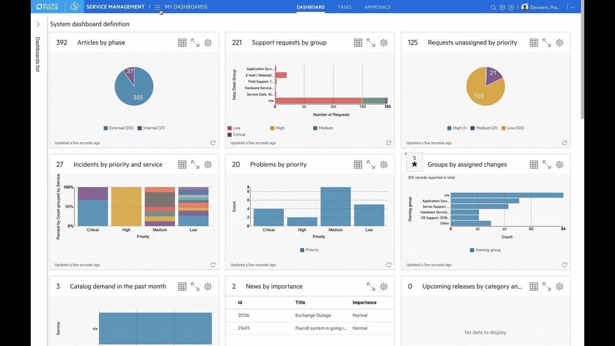The image size is (615, 346).
Task: Sort news table by Importance column
Action: [365, 302]
